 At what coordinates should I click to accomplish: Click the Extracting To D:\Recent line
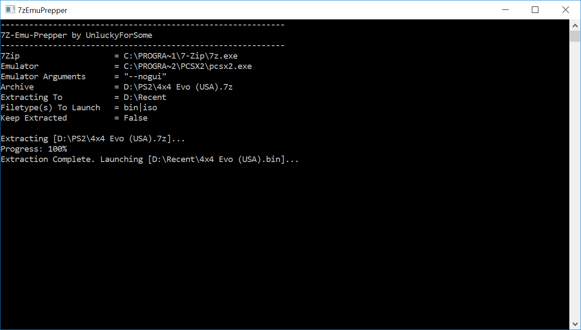[84, 97]
